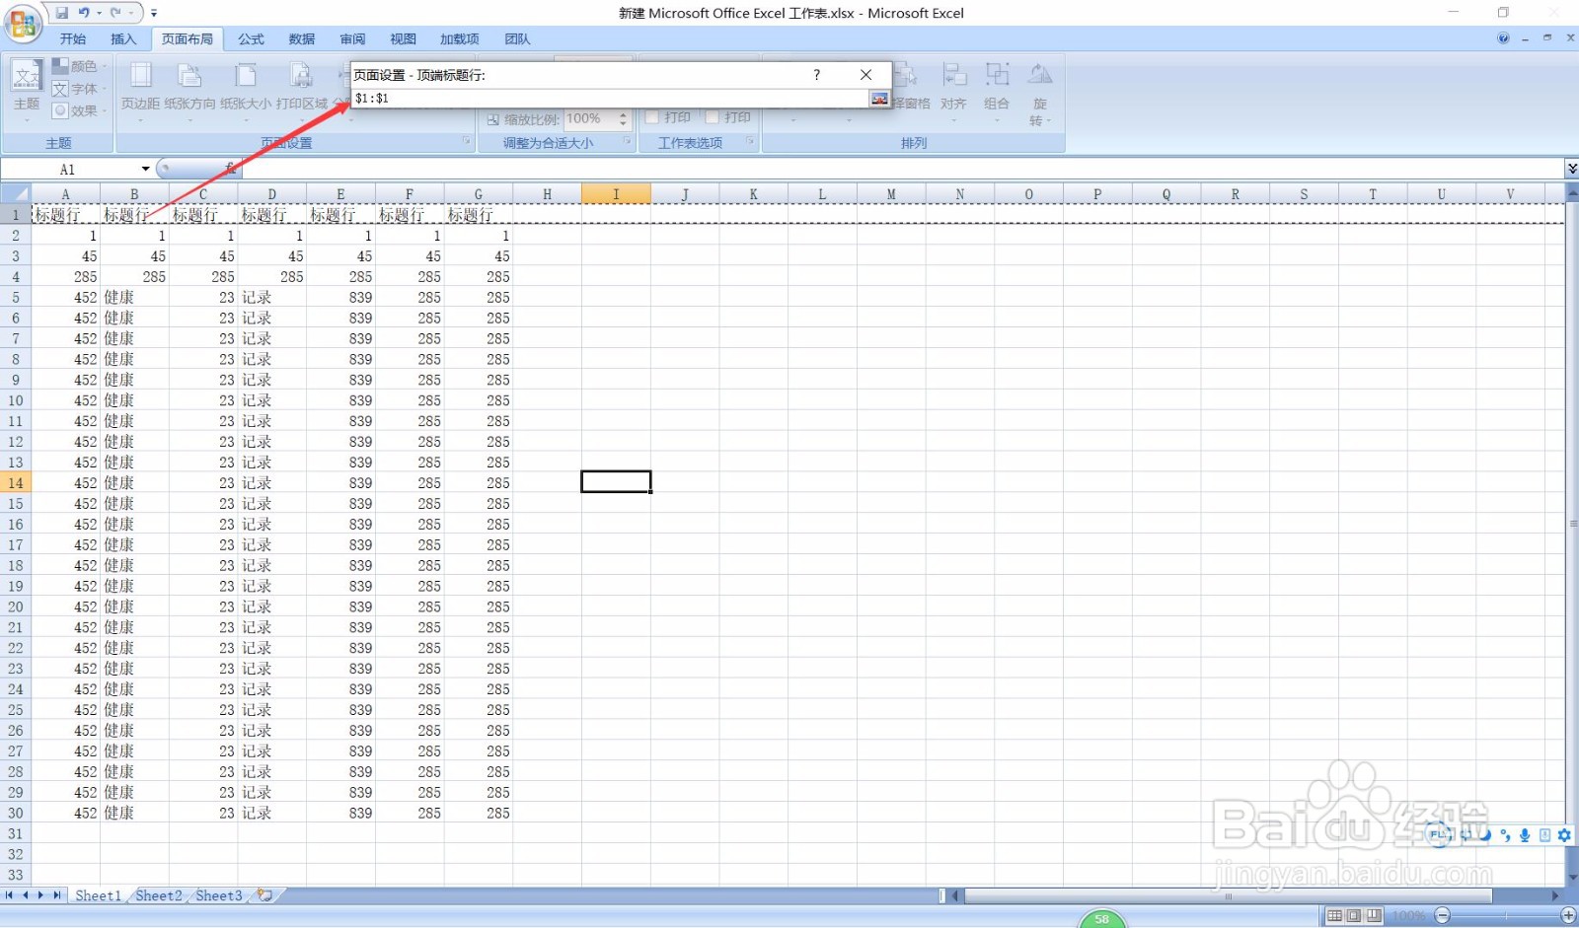This screenshot has height=928, width=1579.
Task: Switch to the Sheet1 worksheet tab
Action: [98, 895]
